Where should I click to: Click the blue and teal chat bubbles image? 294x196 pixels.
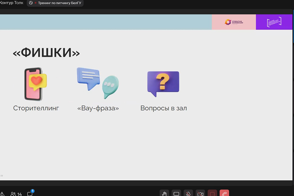tap(98, 83)
